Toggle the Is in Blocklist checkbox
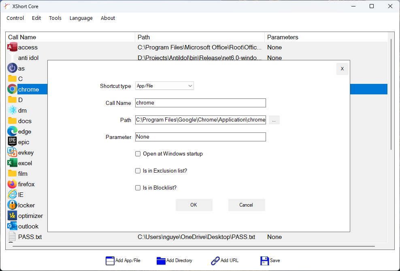 [x=138, y=188]
